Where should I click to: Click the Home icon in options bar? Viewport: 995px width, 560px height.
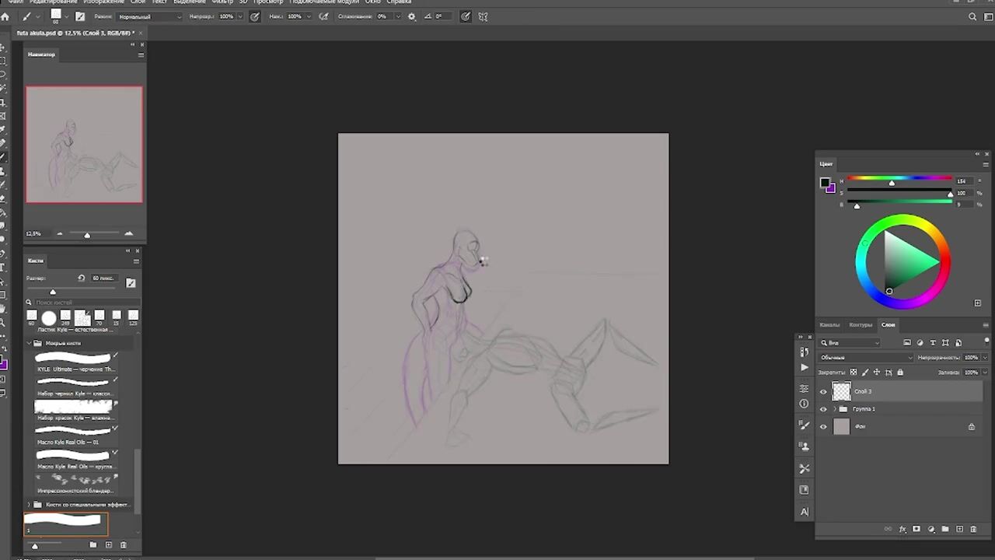[5, 16]
